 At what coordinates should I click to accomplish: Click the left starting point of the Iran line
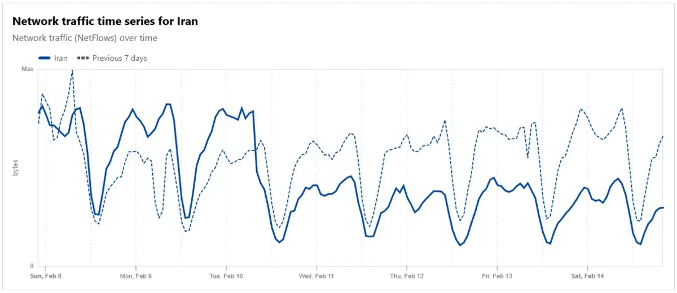[x=38, y=113]
